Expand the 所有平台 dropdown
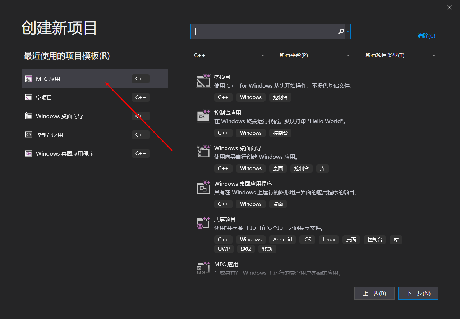Screen dimensions: 460x319 pyautogui.click(x=314, y=55)
